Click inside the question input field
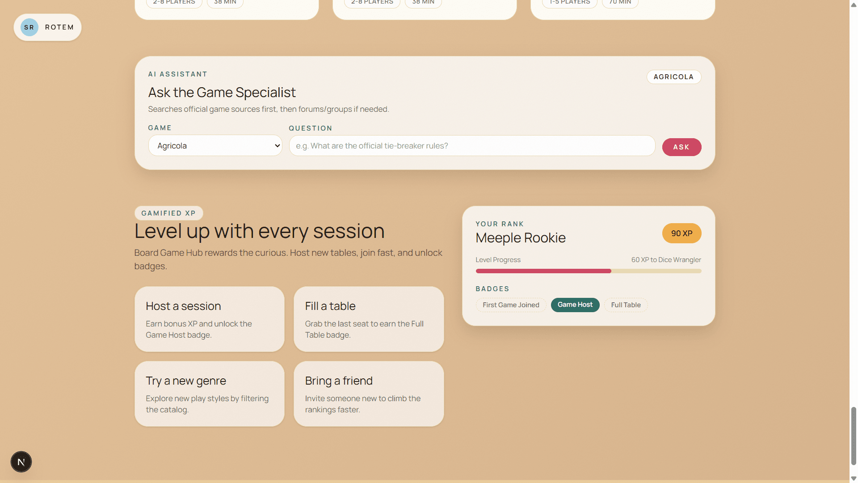The image size is (858, 483). pyautogui.click(x=472, y=145)
